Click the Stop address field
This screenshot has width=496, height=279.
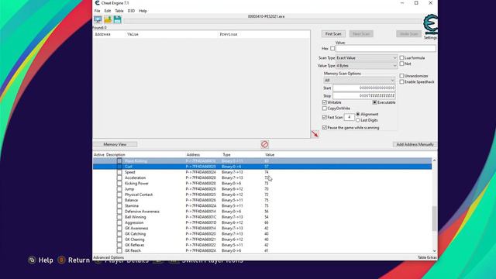point(364,95)
